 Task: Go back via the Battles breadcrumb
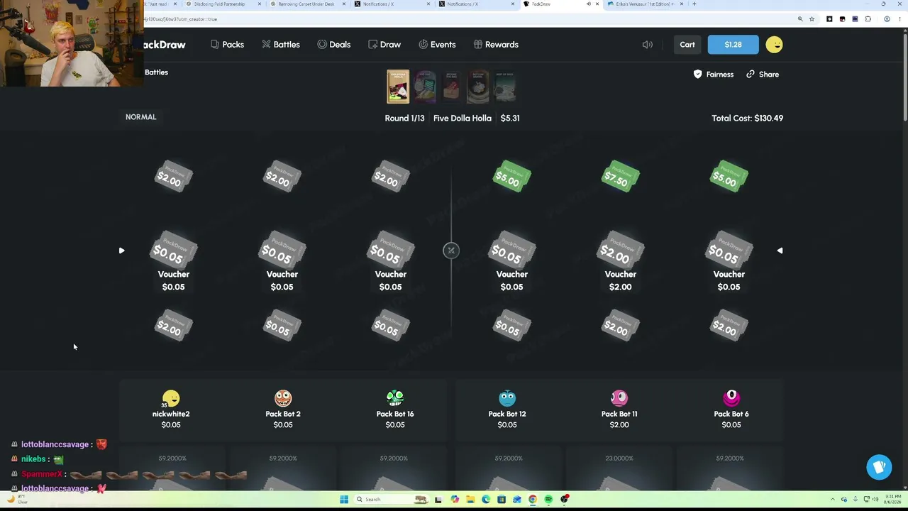pos(156,72)
